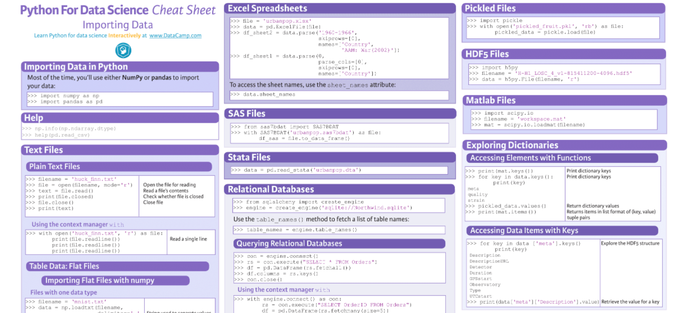Select the 'Importing Data in Python' header
688x313 pixels.
point(120,67)
